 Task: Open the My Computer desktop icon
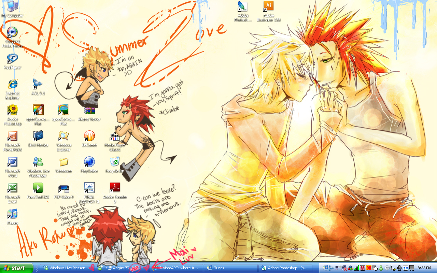[x=12, y=9]
